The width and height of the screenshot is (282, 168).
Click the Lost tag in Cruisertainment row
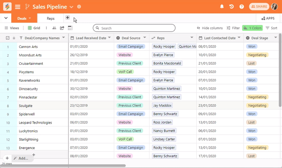click(251, 63)
